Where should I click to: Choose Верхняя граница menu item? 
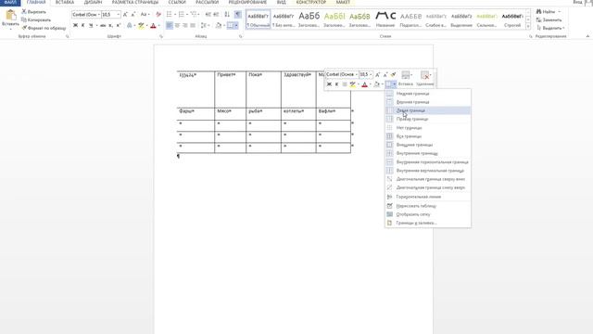(428, 102)
